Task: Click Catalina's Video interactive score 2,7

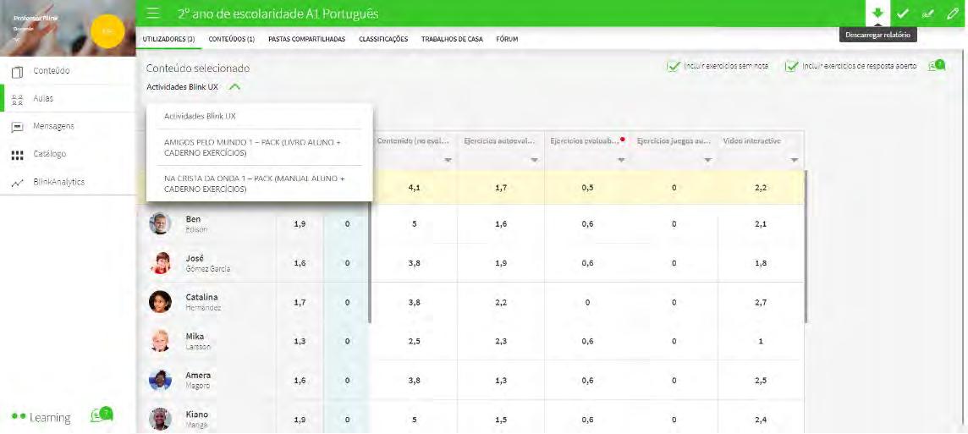Action: click(x=761, y=302)
